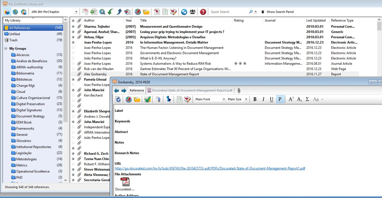Click Open File folder icon in main toolbar

point(146,12)
